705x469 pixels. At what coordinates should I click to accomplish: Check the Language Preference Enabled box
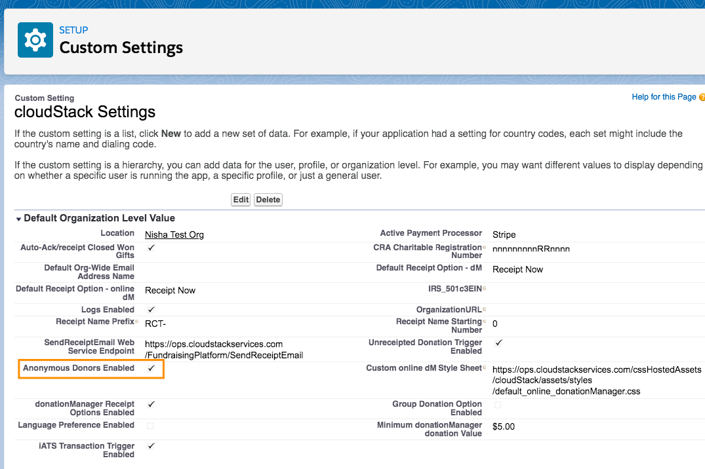(150, 425)
